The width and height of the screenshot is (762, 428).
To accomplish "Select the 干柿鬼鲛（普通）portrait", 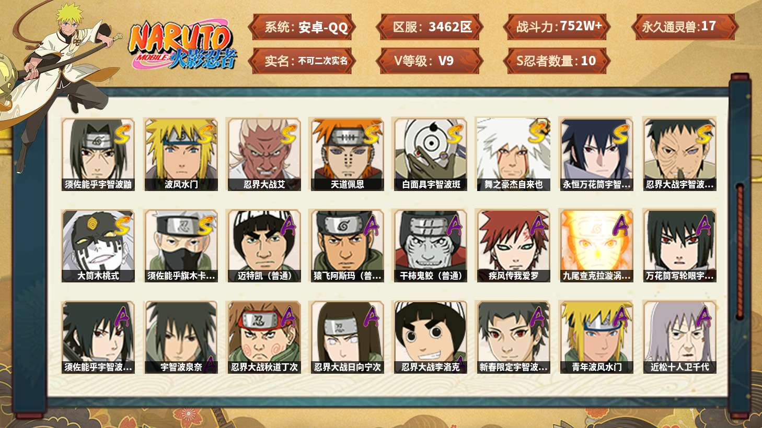I will coord(431,246).
